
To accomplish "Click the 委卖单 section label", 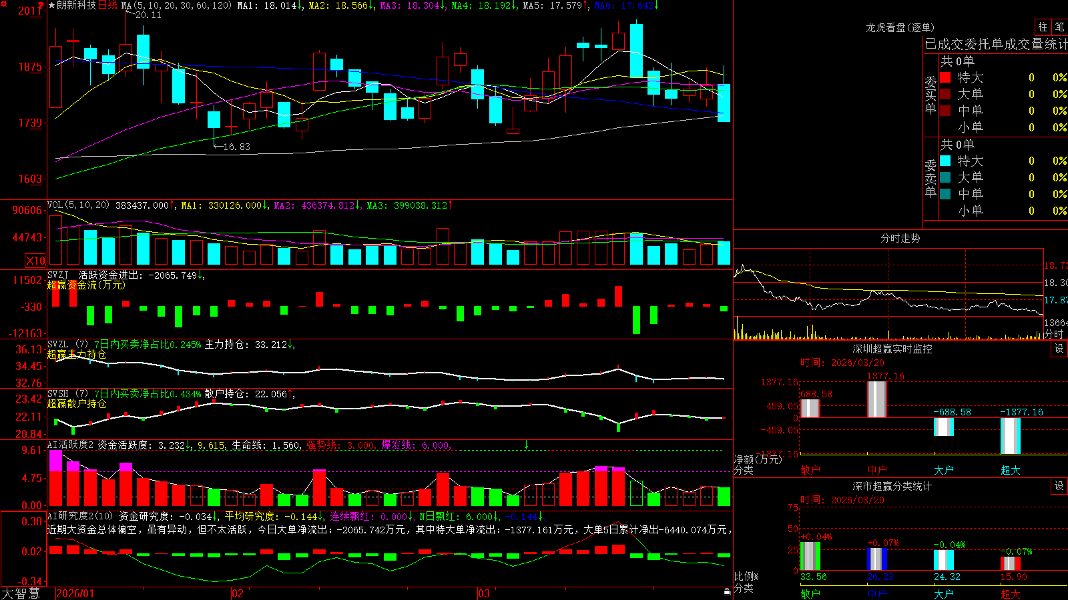I will pos(930,178).
